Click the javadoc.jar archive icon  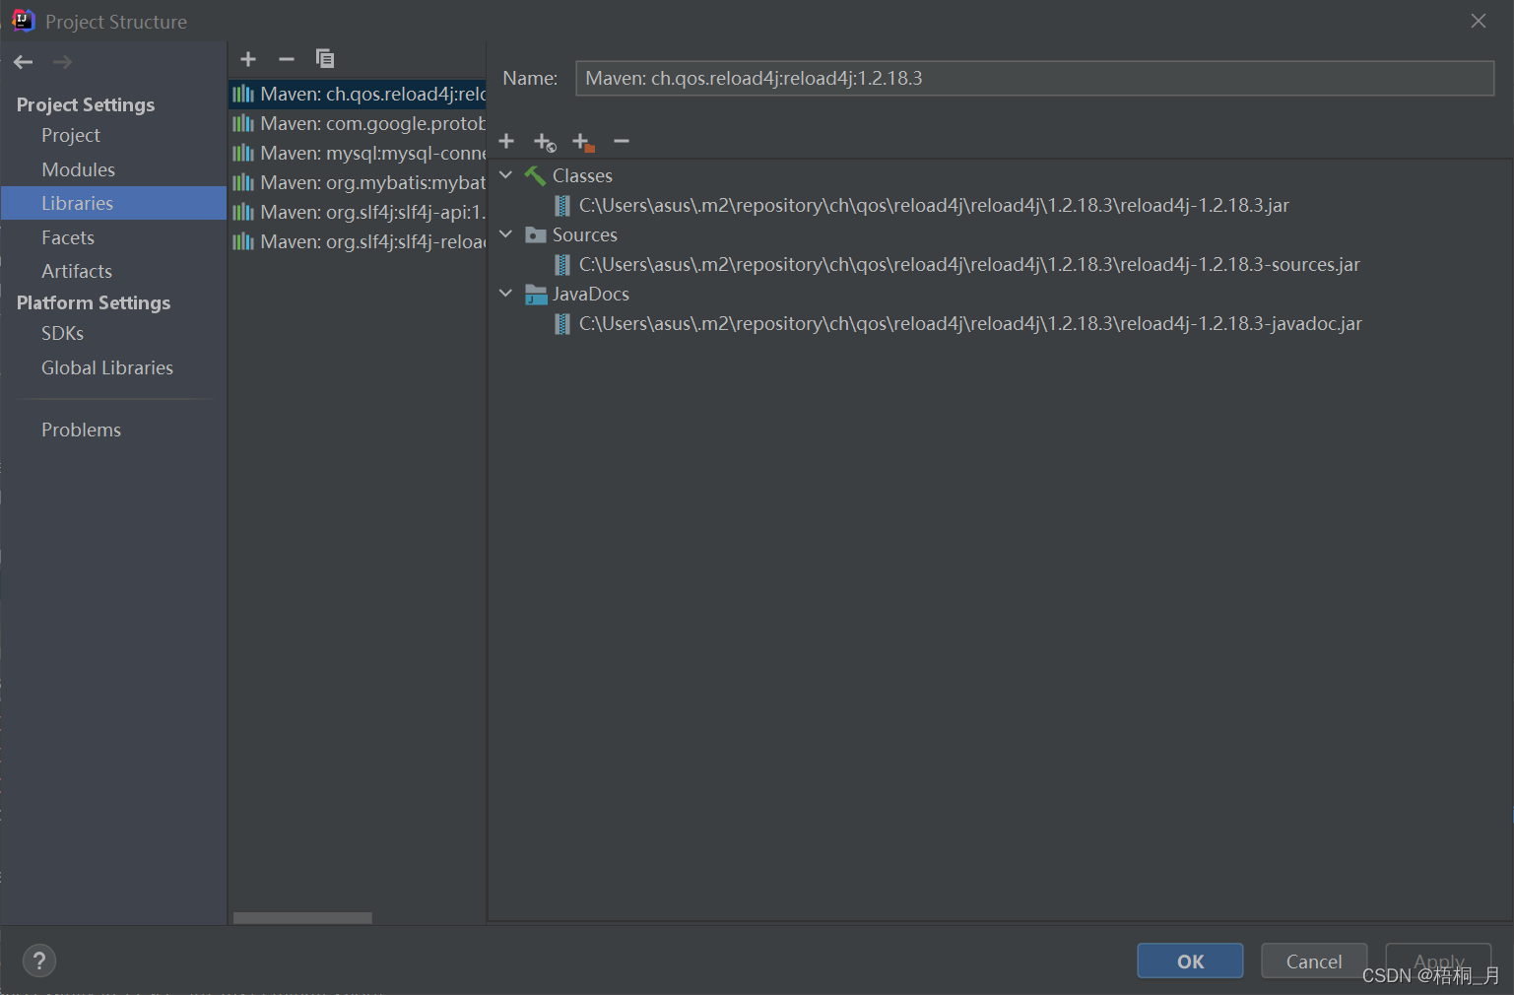(x=562, y=323)
